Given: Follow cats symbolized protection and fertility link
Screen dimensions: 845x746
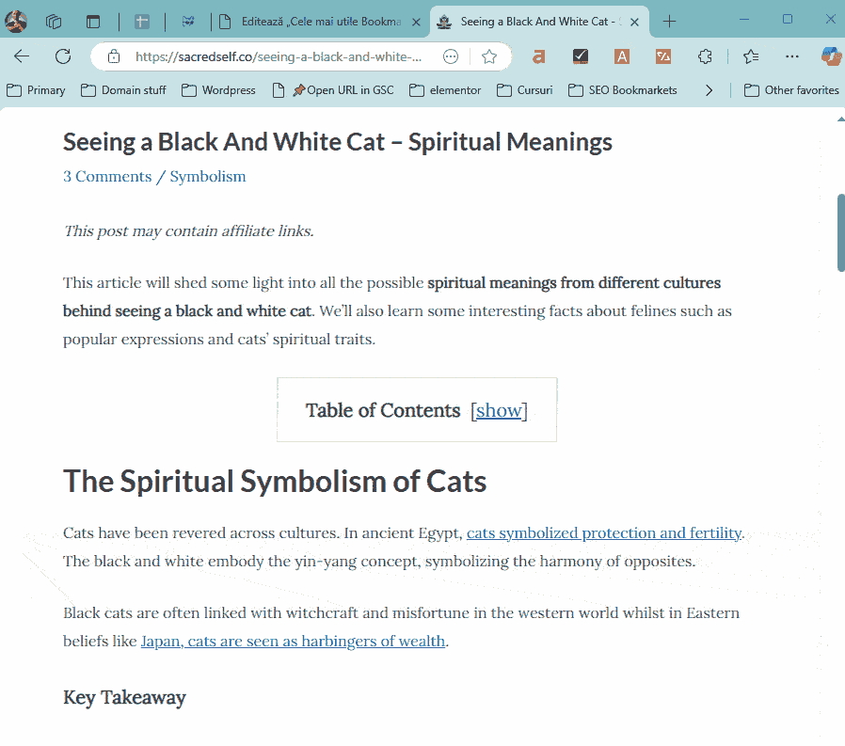Looking at the screenshot, I should 604,533.
